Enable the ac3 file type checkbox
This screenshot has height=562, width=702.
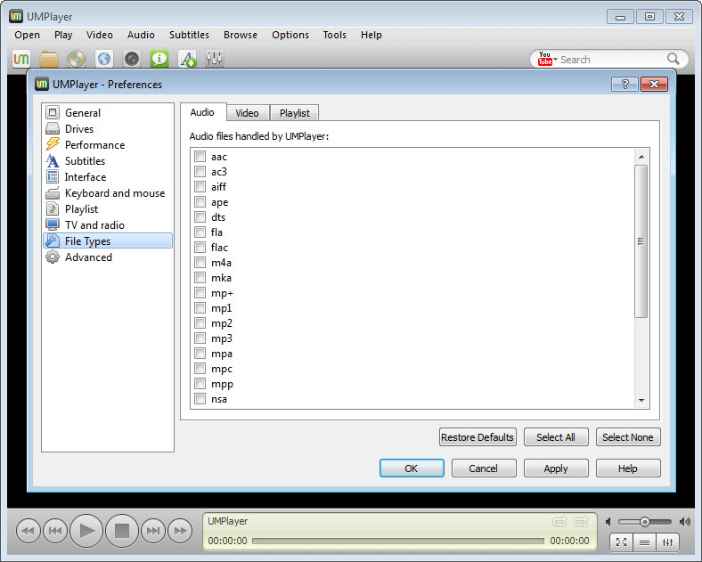[200, 172]
